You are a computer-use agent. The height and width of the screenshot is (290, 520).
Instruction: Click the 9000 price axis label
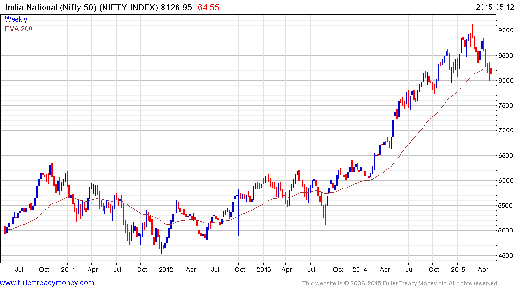[506, 30]
